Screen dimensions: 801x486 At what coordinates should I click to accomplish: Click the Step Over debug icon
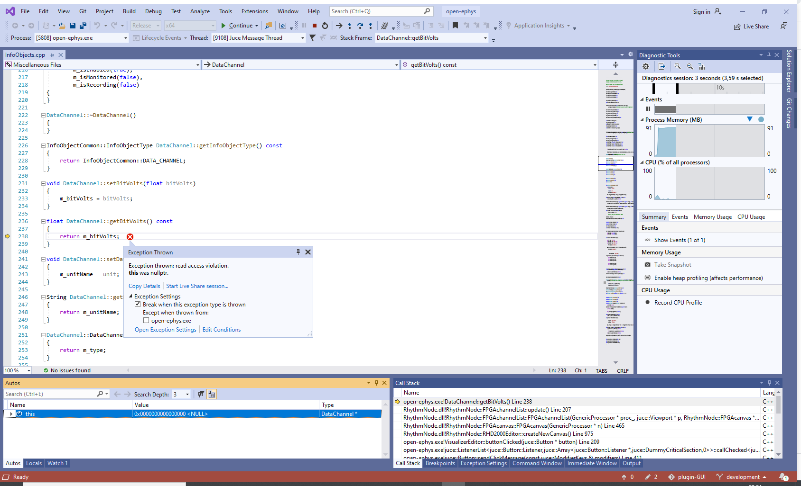(x=360, y=25)
